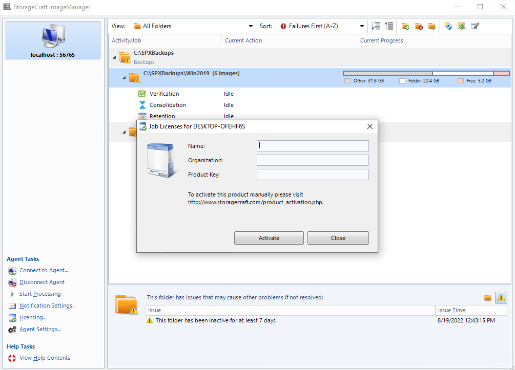Click the shield license toolbar icon
Image resolution: width=515 pixels, height=370 pixels.
[x=449, y=26]
